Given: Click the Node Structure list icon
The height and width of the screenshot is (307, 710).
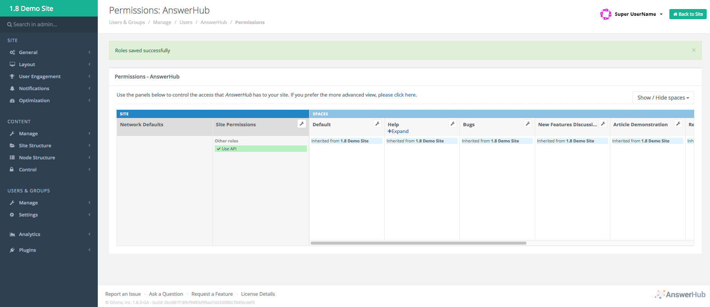Looking at the screenshot, I should [12, 158].
